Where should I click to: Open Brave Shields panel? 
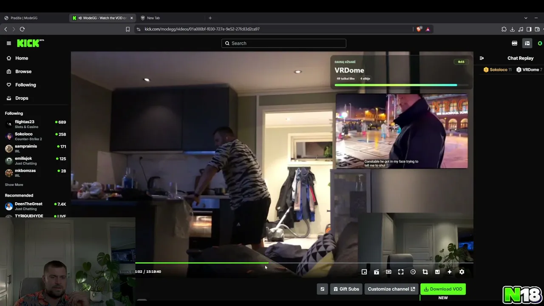click(x=419, y=29)
